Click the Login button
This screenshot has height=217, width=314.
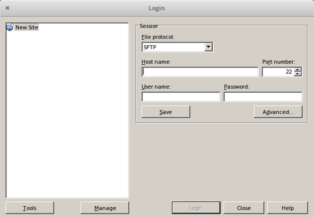(196, 208)
